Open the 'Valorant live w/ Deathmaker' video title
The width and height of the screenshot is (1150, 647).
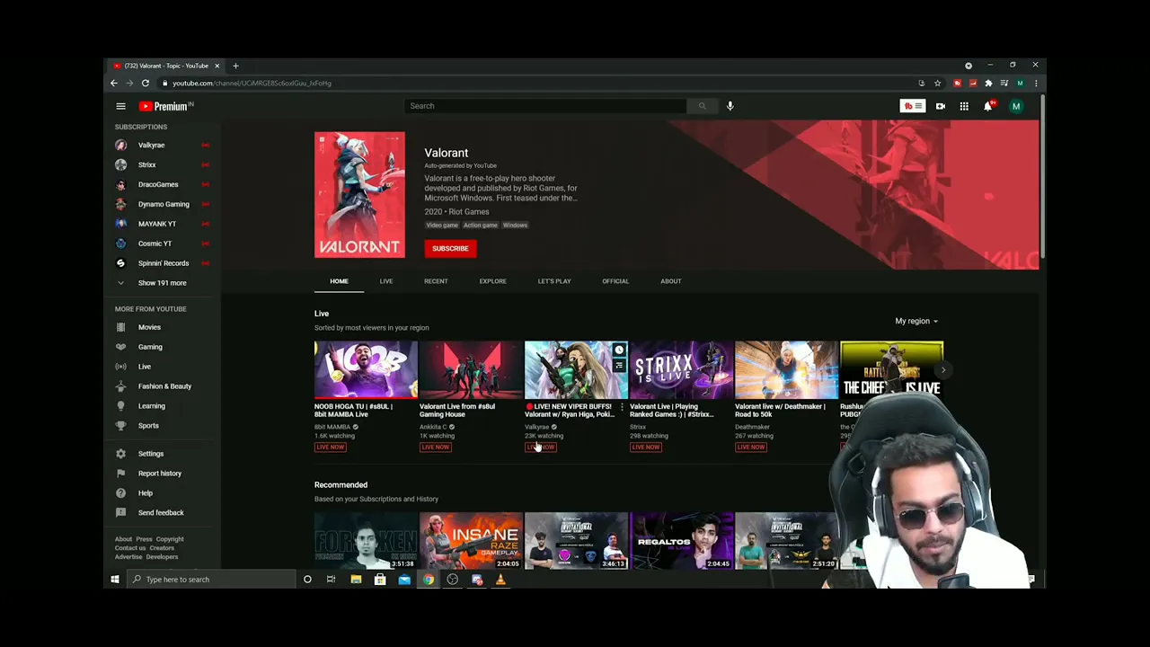(x=780, y=410)
